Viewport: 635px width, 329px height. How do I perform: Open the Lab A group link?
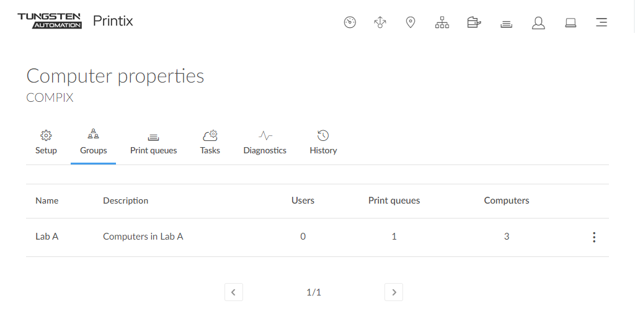point(47,237)
